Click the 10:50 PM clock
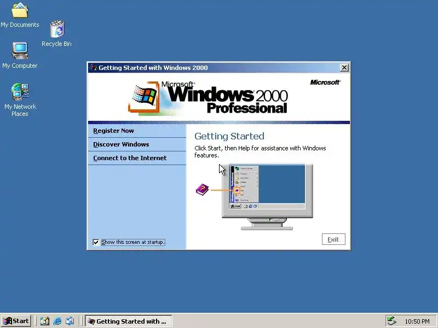Screen dimensions: 438x328 pos(417,321)
